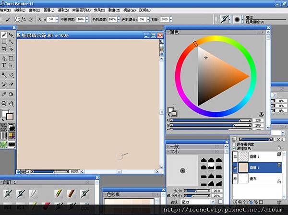
Task: Select the Selection Adjuster tool
Action: click(11, 49)
